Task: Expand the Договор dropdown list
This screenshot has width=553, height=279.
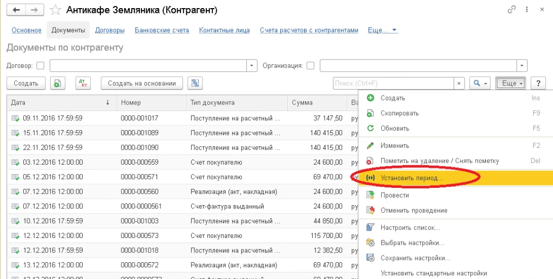Action: [252, 66]
